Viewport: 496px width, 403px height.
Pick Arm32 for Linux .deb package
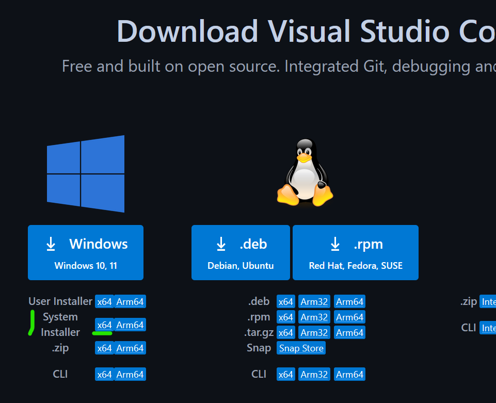[x=314, y=302]
